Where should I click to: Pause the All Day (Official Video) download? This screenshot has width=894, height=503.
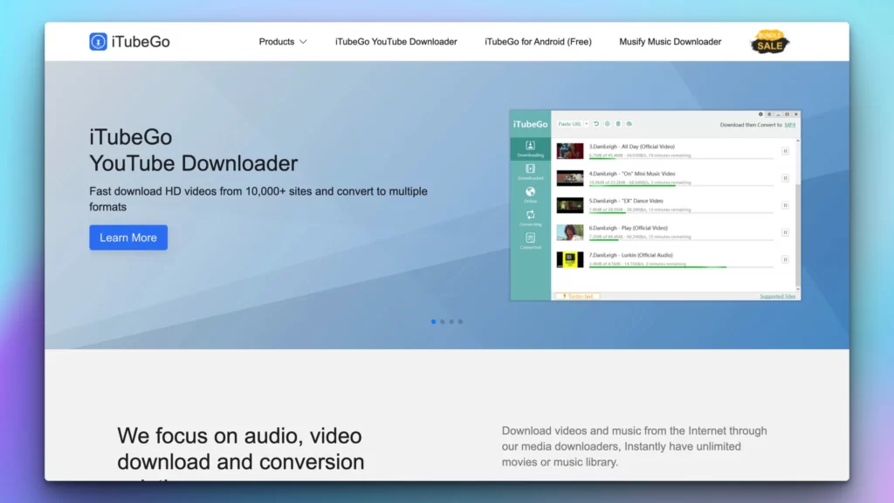tap(785, 151)
